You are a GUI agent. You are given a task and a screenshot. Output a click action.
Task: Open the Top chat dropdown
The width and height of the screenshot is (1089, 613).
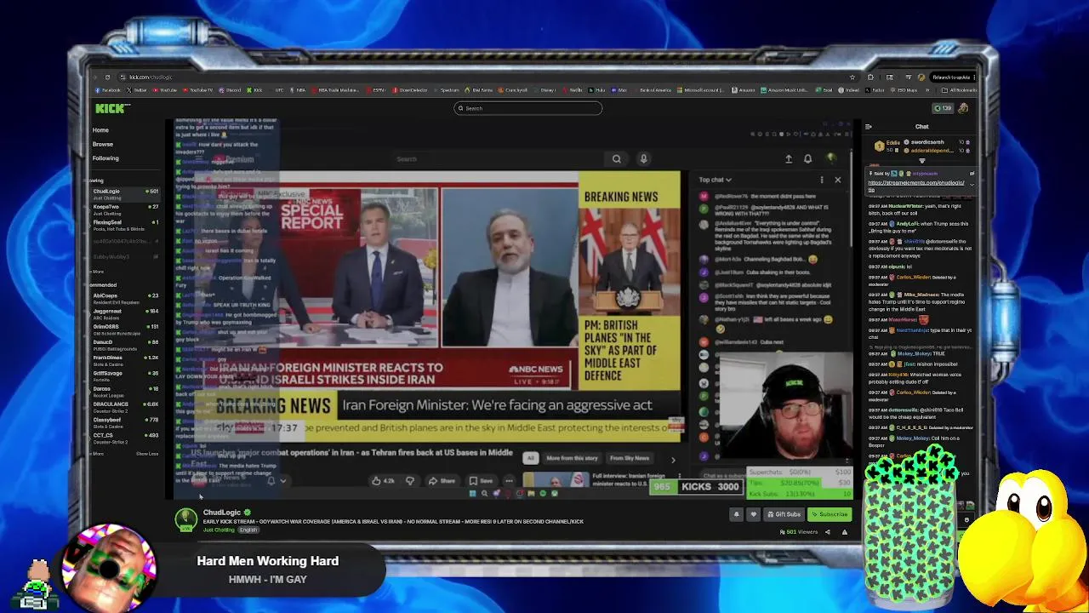pos(715,180)
